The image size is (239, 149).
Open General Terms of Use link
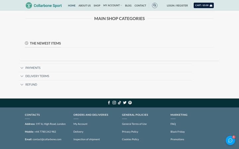tap(134, 124)
